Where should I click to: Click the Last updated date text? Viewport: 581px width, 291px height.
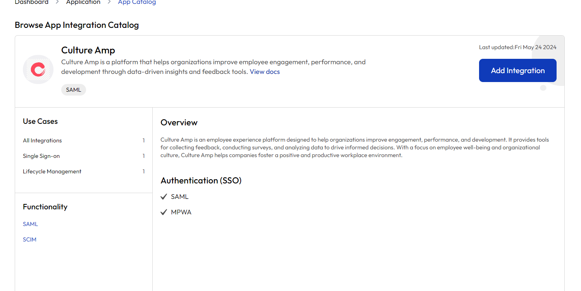coord(517,47)
